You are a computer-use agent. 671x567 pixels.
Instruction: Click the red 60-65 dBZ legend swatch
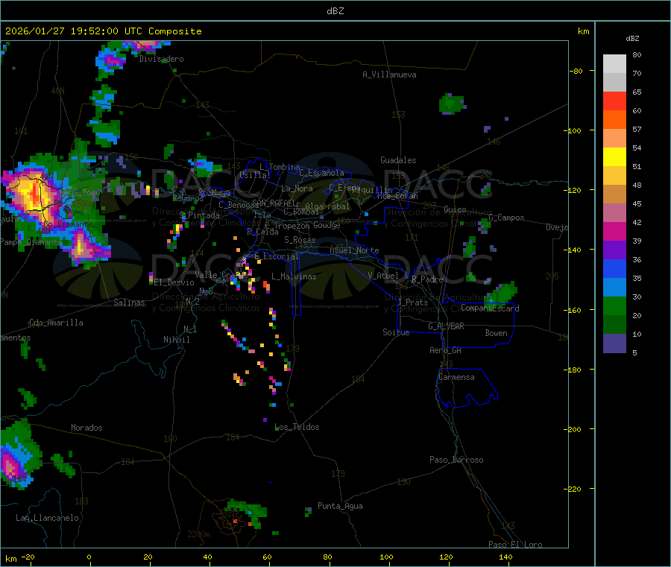[614, 101]
